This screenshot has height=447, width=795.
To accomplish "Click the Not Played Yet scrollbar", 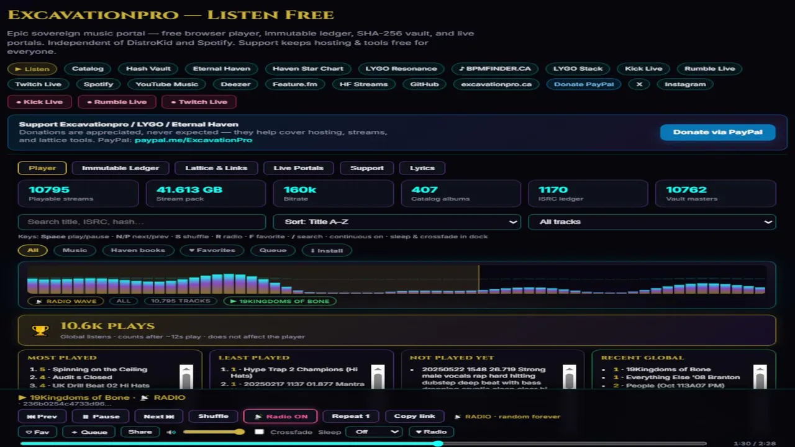I will coord(569,376).
